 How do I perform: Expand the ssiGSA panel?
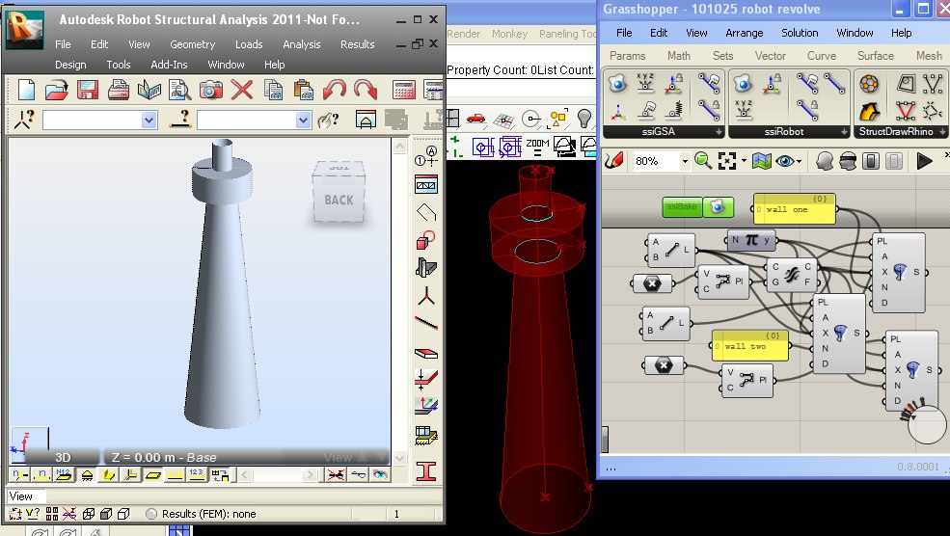coord(719,131)
